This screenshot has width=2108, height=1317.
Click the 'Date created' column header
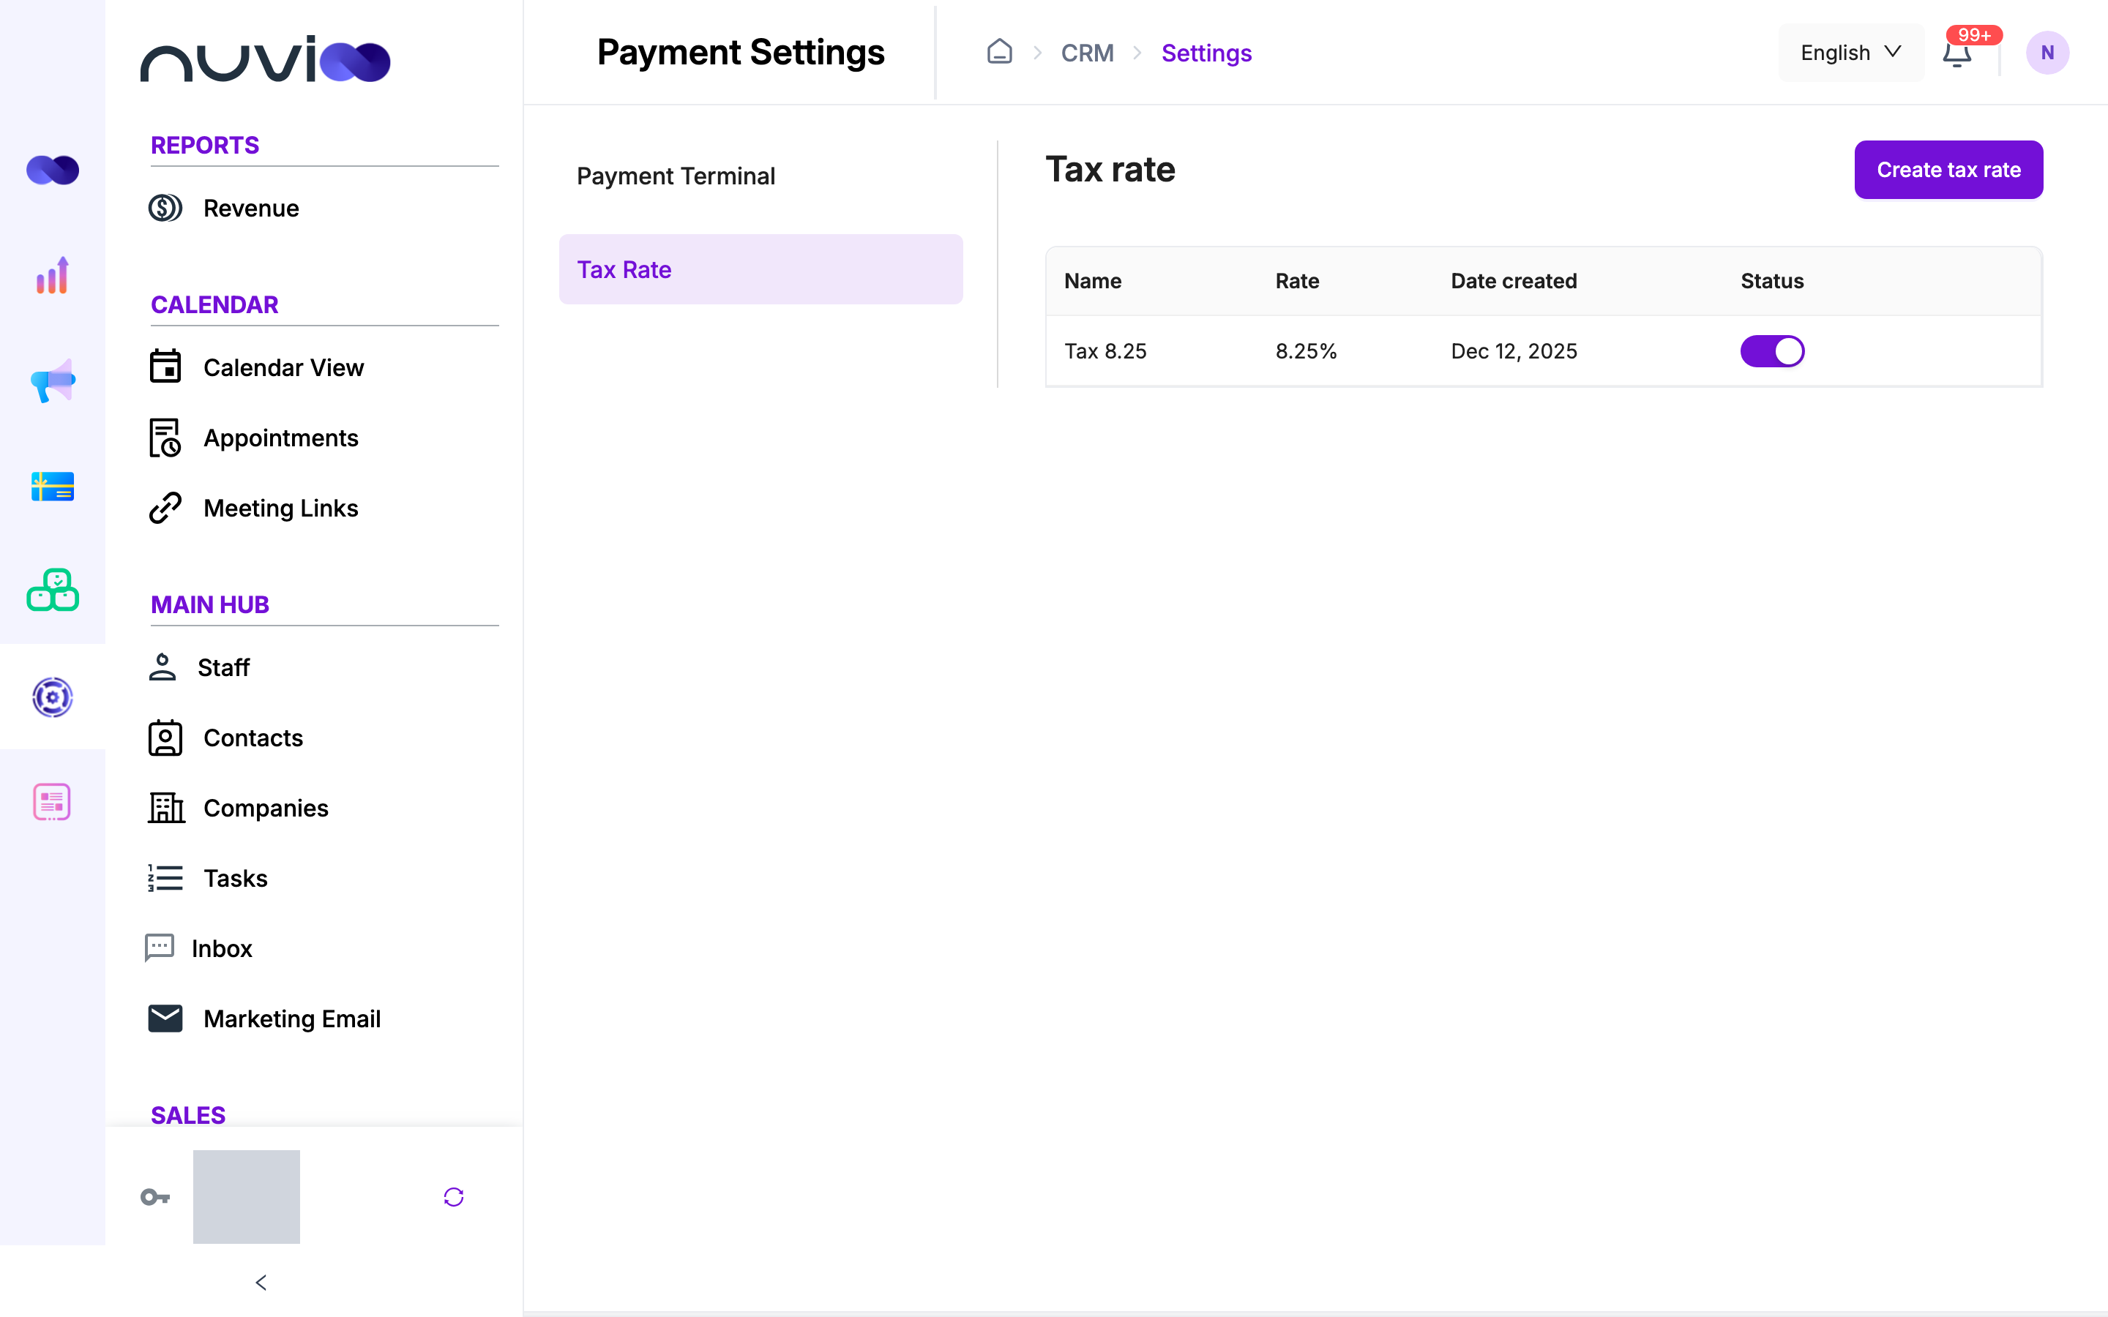click(x=1514, y=282)
